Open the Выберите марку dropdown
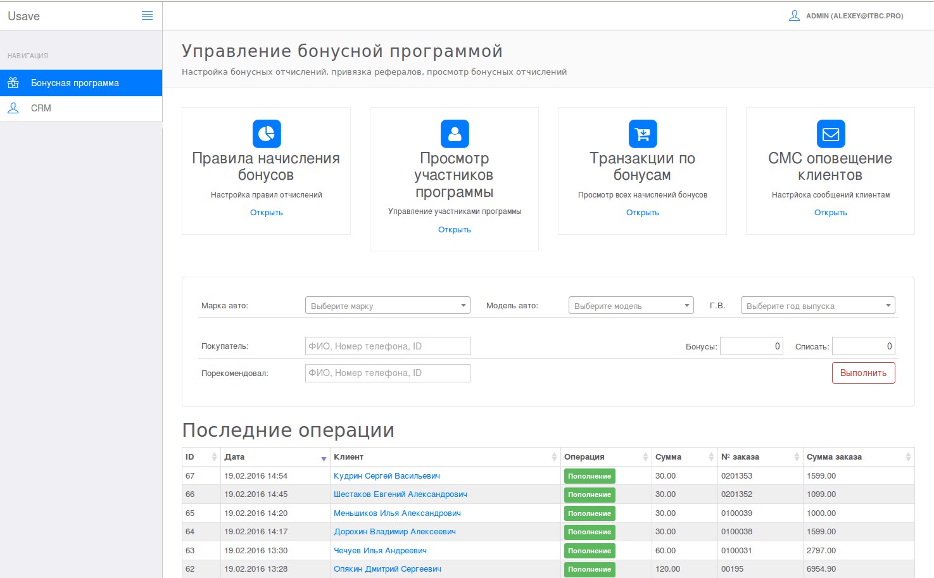Screen dimensions: 934x578 tap(388, 306)
